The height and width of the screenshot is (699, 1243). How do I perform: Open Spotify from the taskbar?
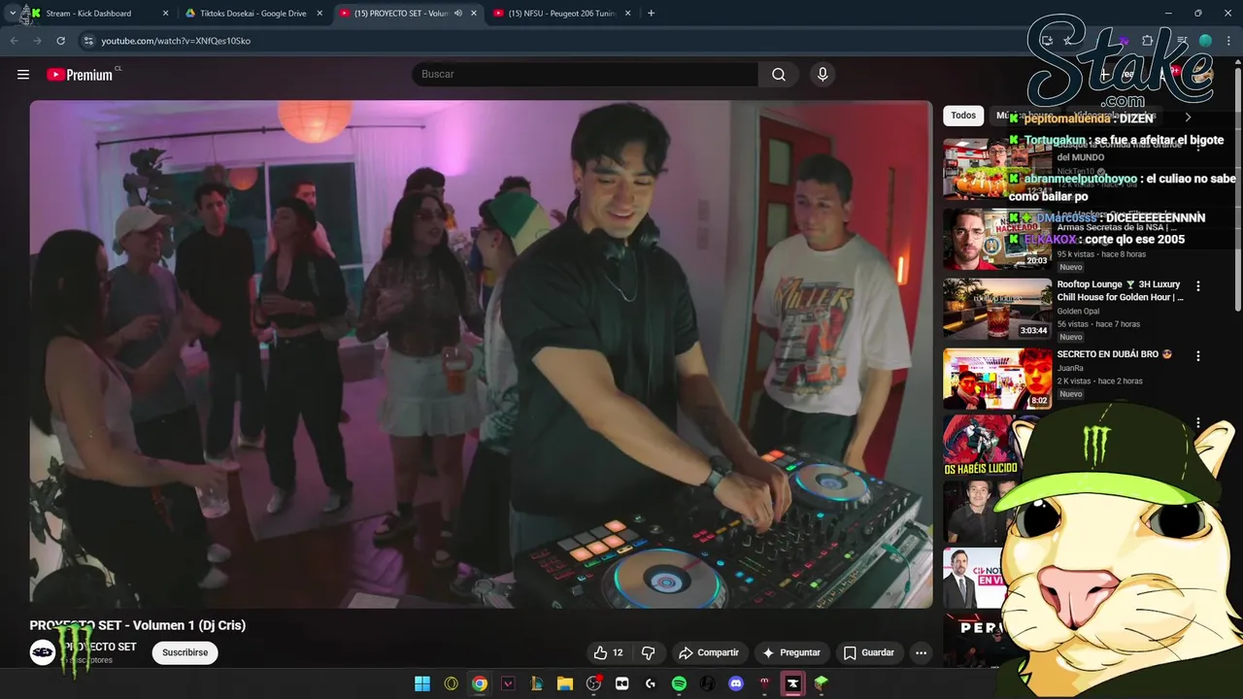click(679, 683)
